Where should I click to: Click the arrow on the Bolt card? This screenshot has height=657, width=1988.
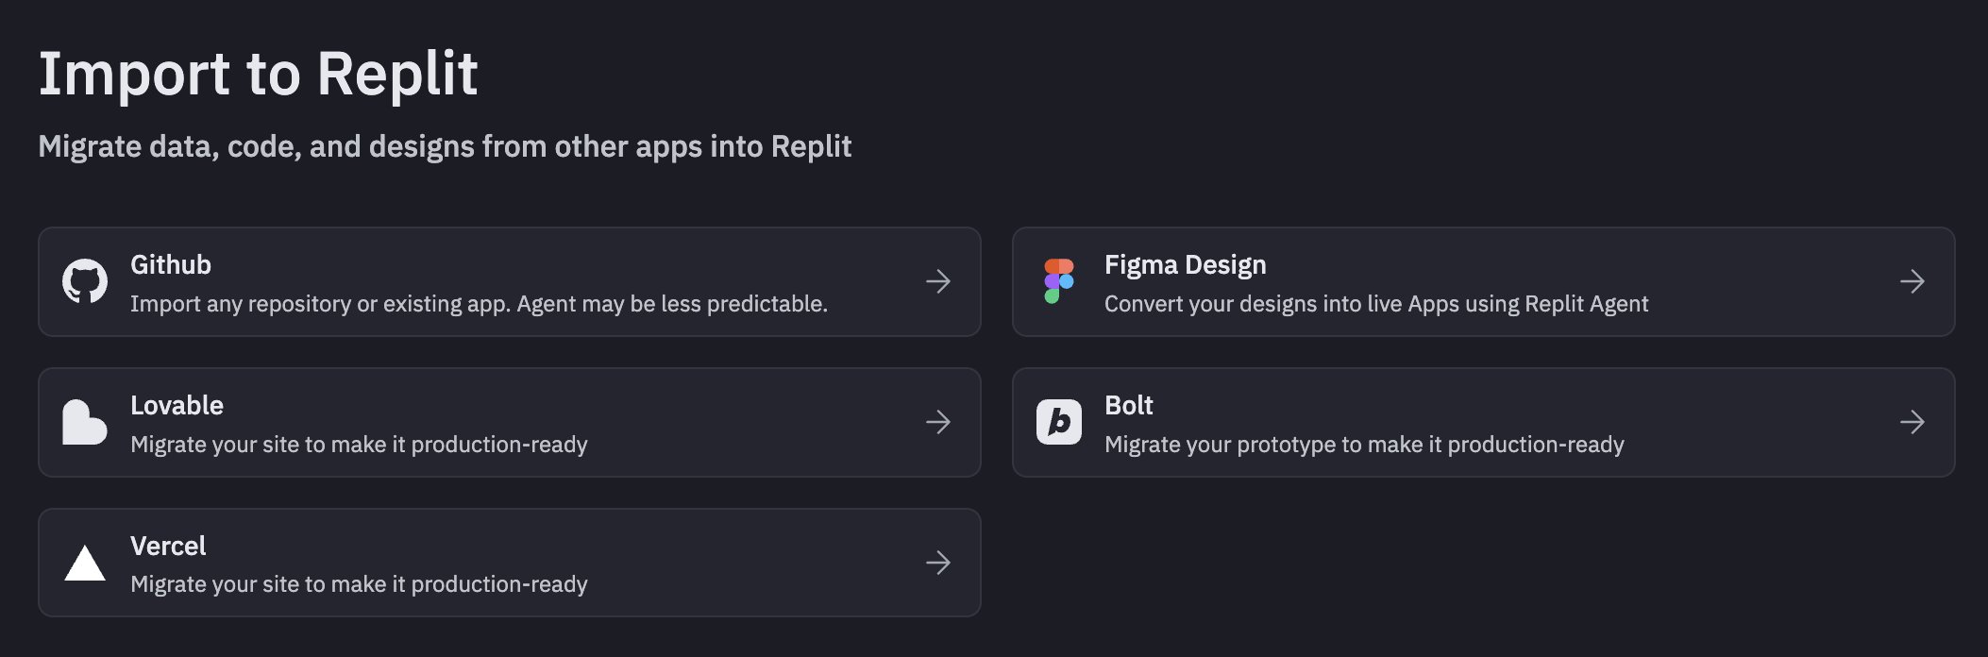1912,422
